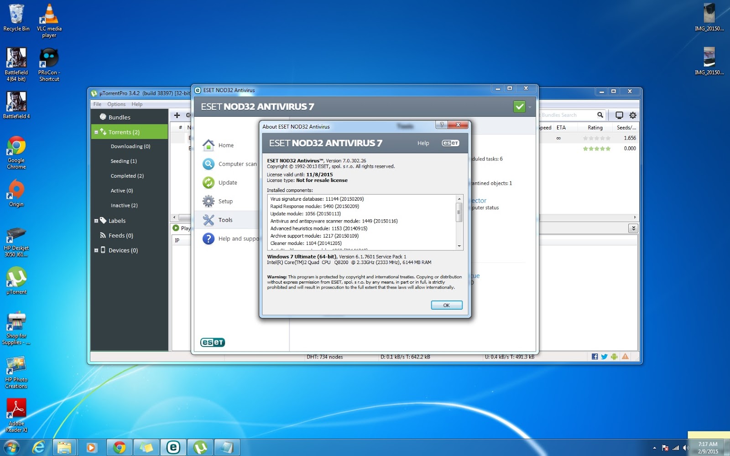This screenshot has height=456, width=730.
Task: Open the Recycle Bin desktop icon
Action: tap(16, 18)
